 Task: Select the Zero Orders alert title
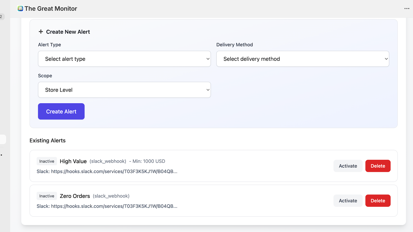click(x=75, y=196)
